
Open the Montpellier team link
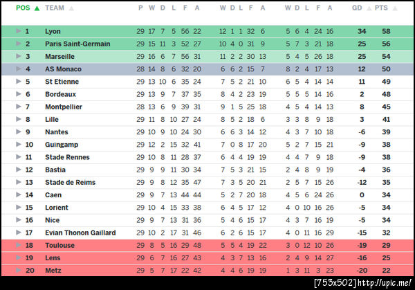click(63, 107)
